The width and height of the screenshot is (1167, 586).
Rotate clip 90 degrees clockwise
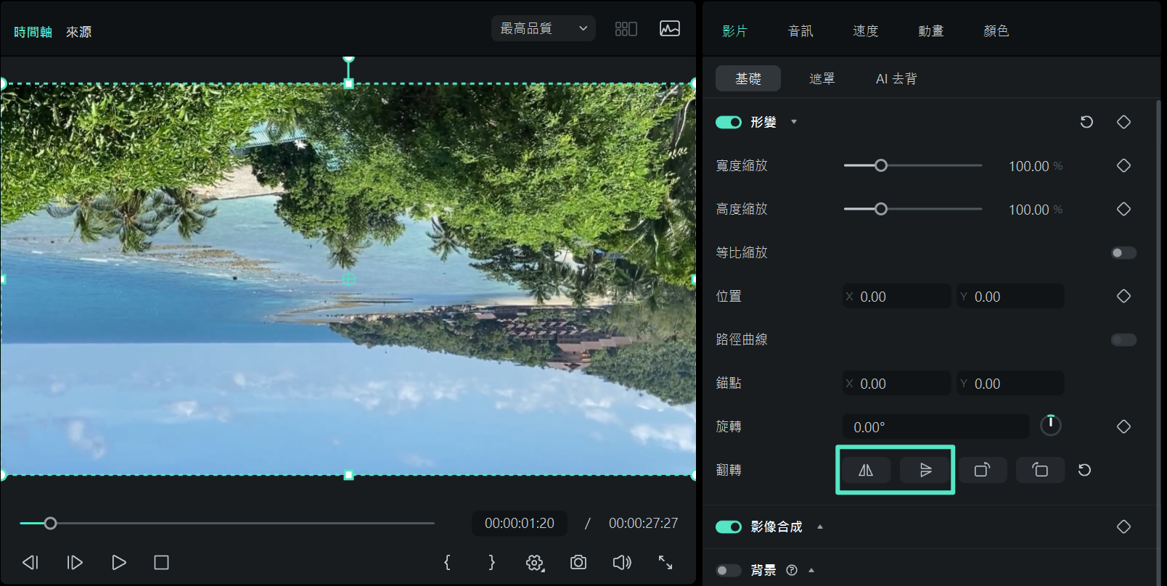pos(983,470)
